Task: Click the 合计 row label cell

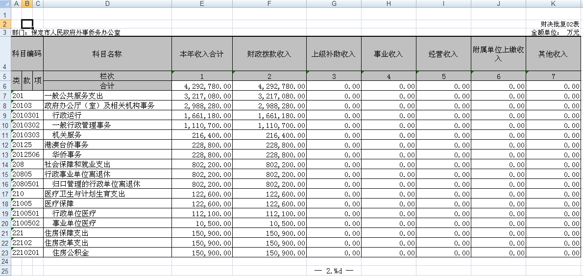Action: tap(107, 86)
